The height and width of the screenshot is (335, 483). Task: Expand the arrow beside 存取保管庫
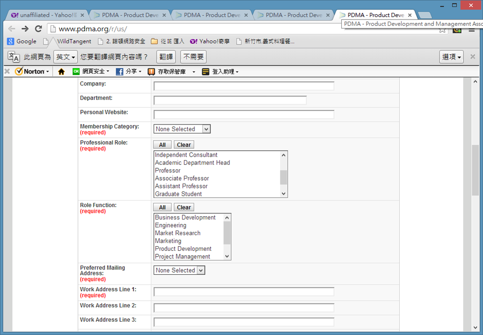pos(194,72)
